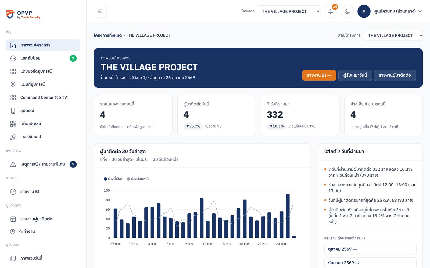Click the table icon for รายงานผู้มาติดต่อ
Screen dimensions: 430x268
(x=13, y=219)
